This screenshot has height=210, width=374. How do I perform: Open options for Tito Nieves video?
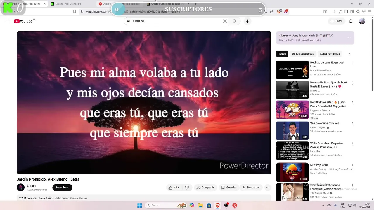[353, 185]
